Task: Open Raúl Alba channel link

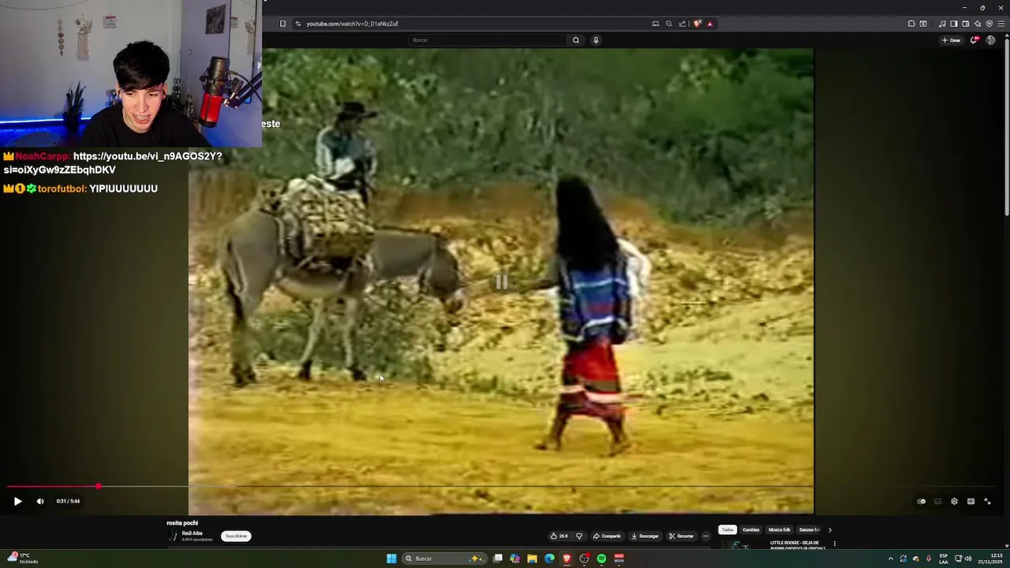Action: (x=192, y=533)
